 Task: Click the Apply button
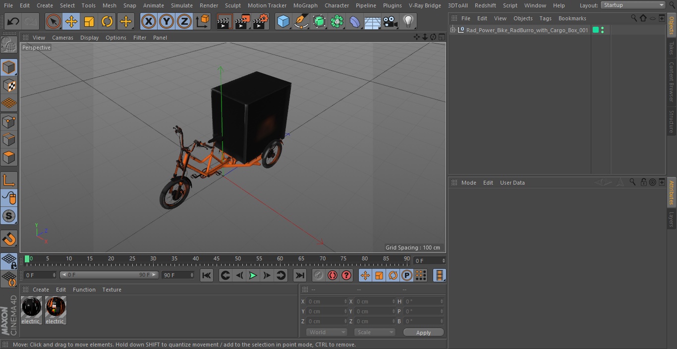(423, 332)
